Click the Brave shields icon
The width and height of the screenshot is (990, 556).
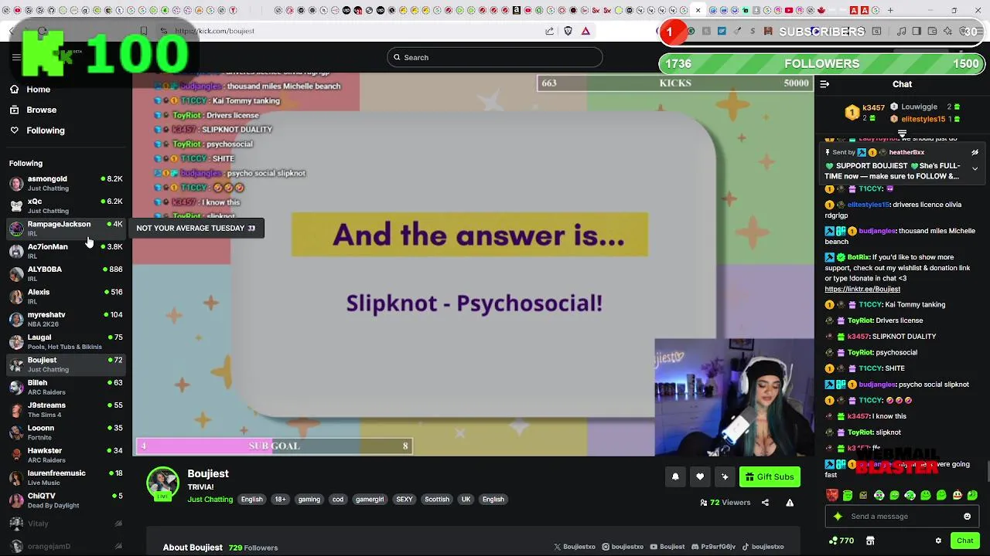[x=568, y=31]
